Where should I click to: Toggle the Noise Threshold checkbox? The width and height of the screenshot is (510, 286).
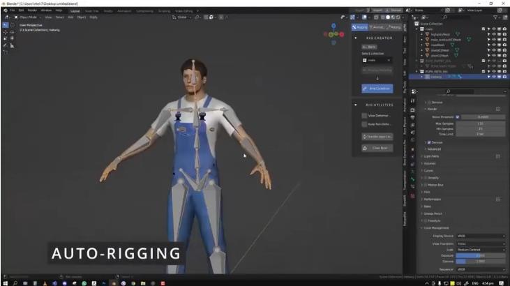point(457,116)
